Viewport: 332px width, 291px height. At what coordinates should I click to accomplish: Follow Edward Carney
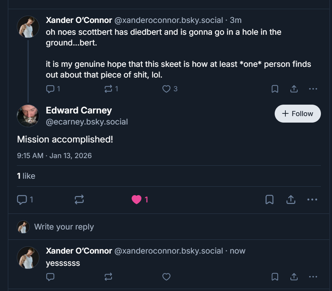click(298, 113)
